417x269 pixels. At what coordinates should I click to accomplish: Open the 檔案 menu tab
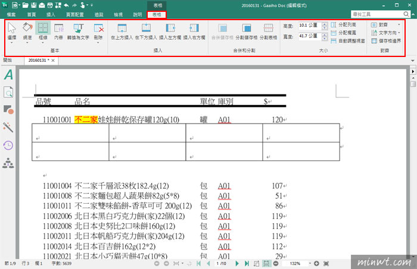click(11, 15)
